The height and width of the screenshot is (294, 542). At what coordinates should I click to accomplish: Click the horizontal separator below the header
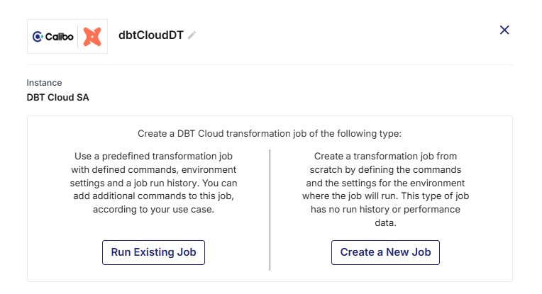(270, 64)
